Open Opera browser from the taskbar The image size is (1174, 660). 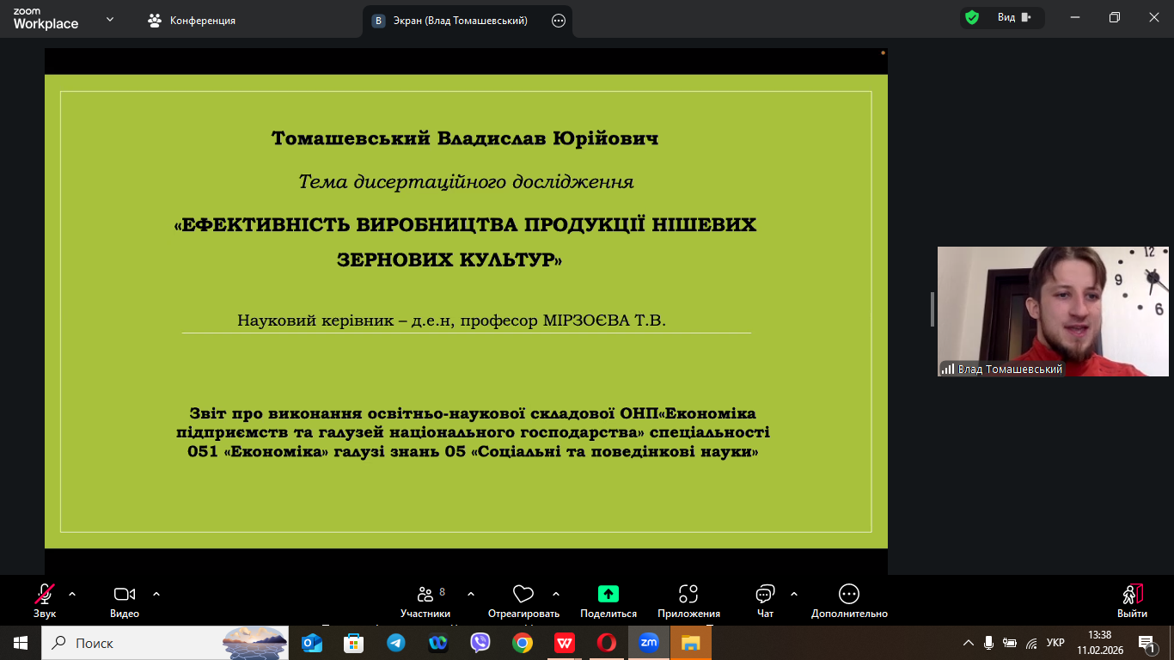[x=606, y=643]
